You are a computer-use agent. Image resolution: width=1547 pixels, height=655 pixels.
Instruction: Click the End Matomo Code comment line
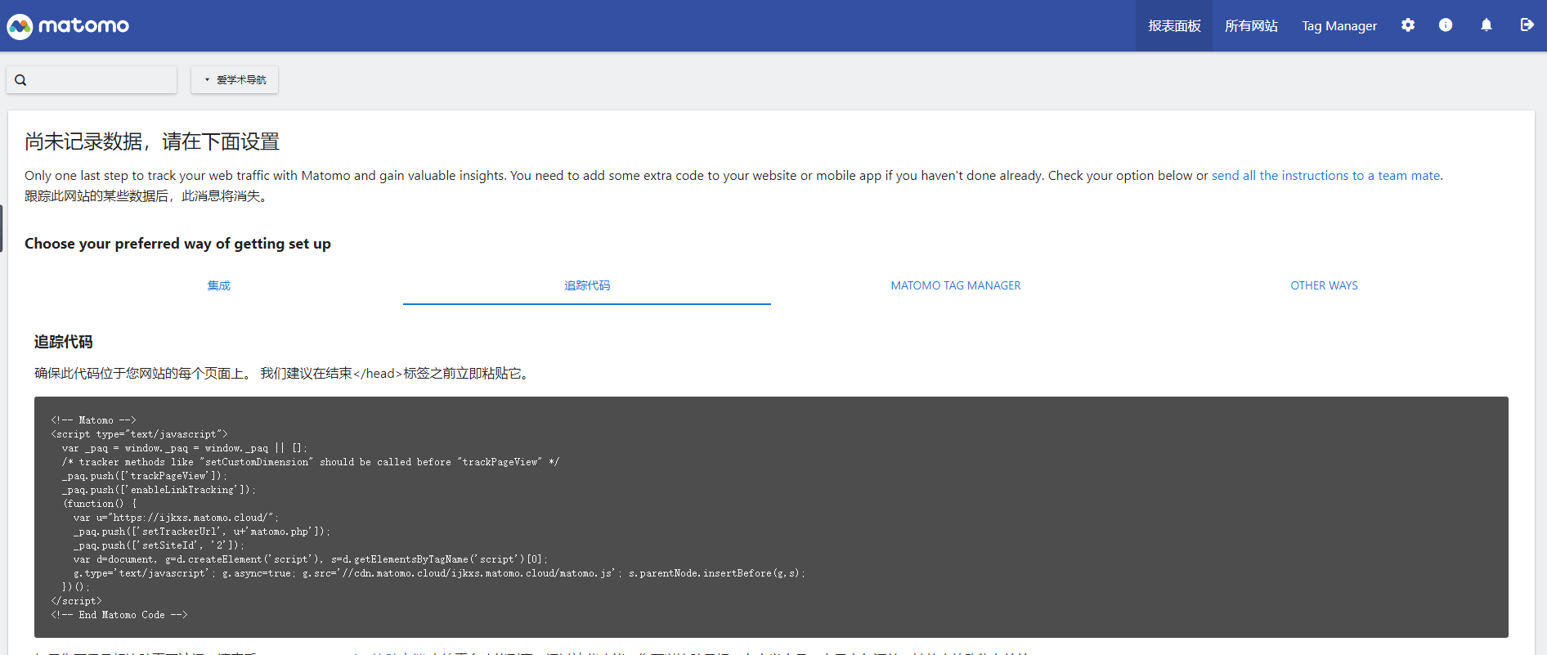click(119, 615)
